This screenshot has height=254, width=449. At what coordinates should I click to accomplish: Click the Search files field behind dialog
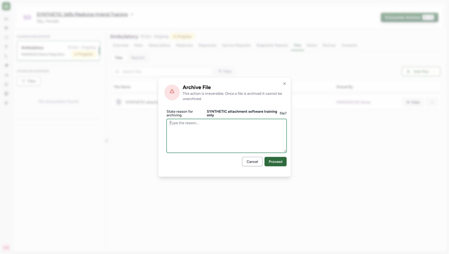[x=162, y=71]
